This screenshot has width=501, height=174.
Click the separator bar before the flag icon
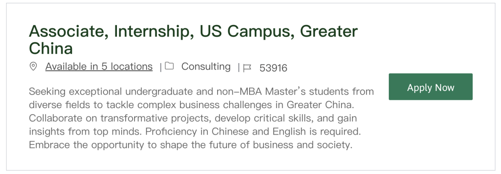[239, 67]
